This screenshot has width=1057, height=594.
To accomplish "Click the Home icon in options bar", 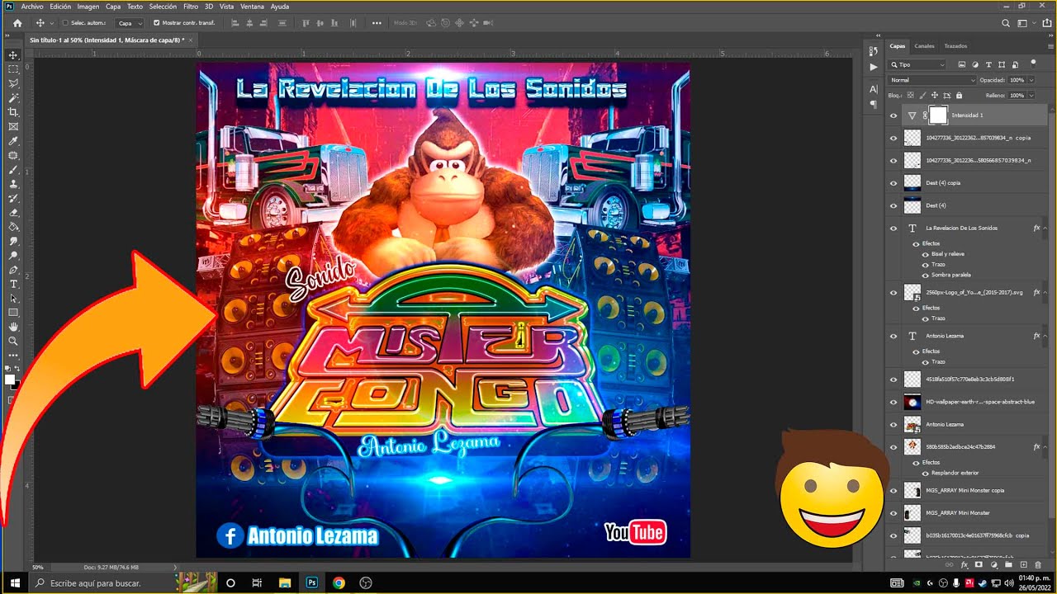I will click(17, 23).
